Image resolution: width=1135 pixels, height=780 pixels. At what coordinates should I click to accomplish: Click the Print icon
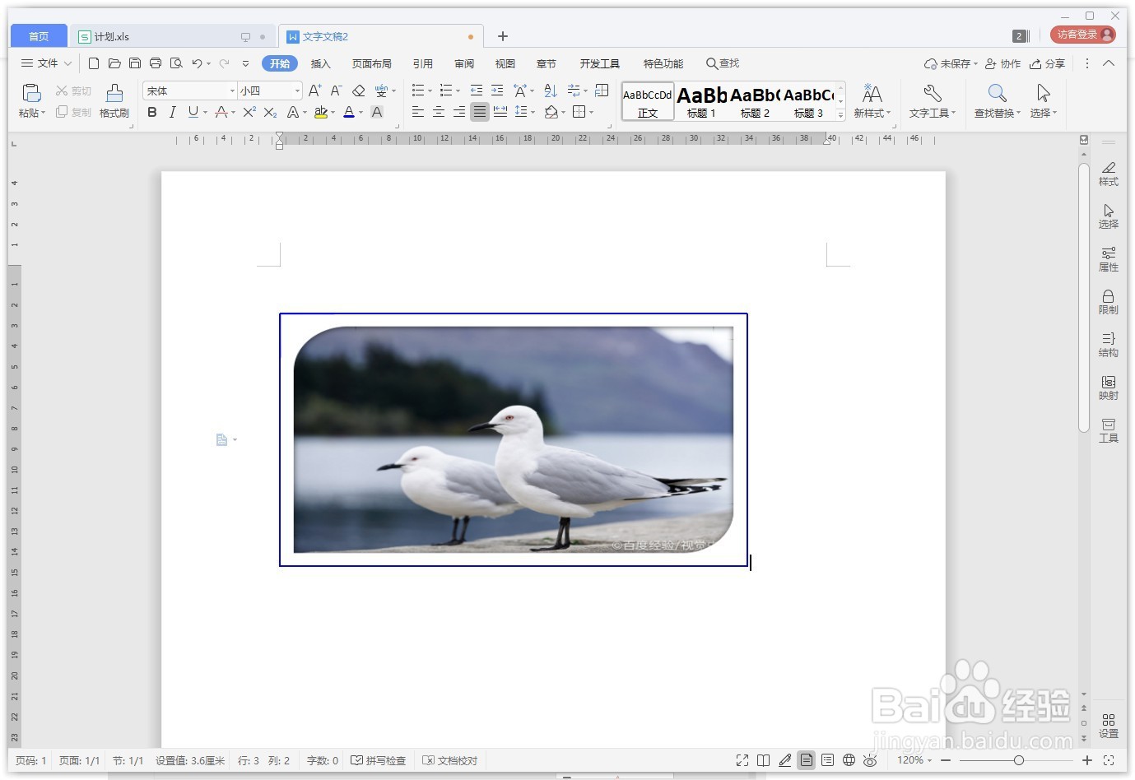pos(156,63)
